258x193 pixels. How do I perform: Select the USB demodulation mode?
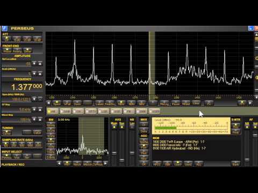(116, 112)
